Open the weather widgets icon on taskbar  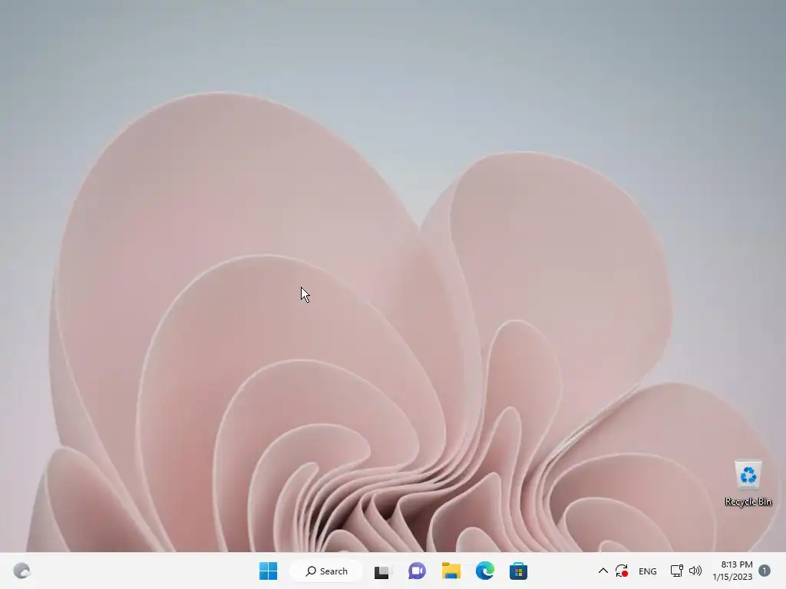tap(21, 571)
